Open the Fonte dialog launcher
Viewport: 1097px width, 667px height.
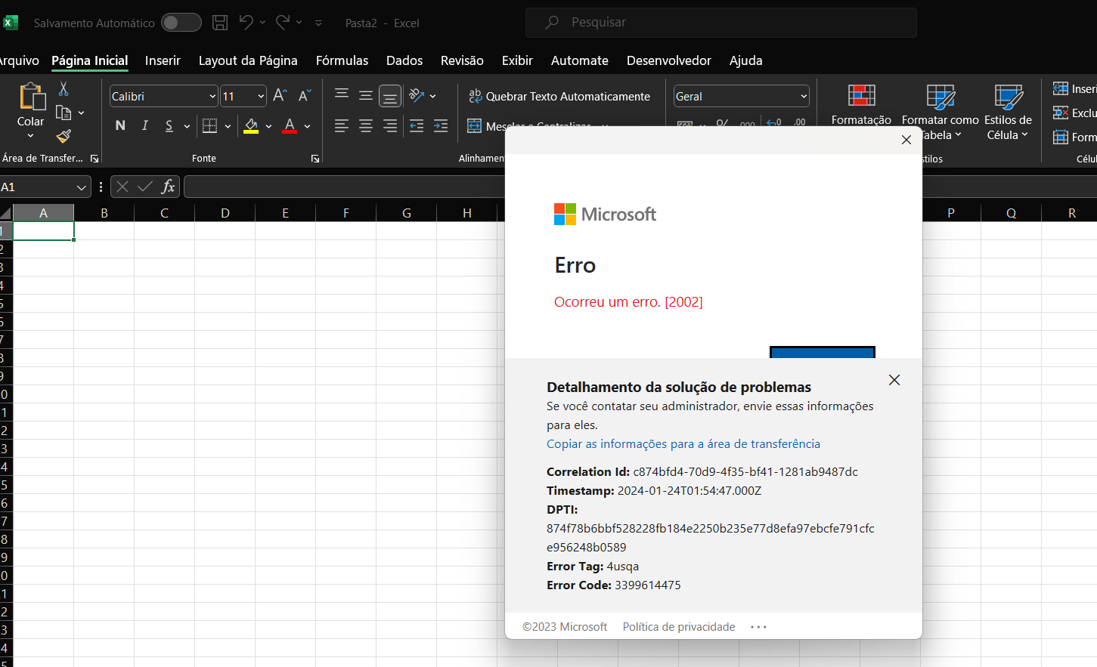coord(315,159)
